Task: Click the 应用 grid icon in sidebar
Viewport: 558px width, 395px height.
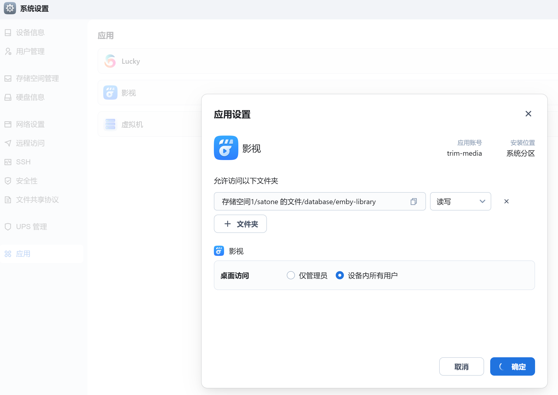Action: click(8, 254)
